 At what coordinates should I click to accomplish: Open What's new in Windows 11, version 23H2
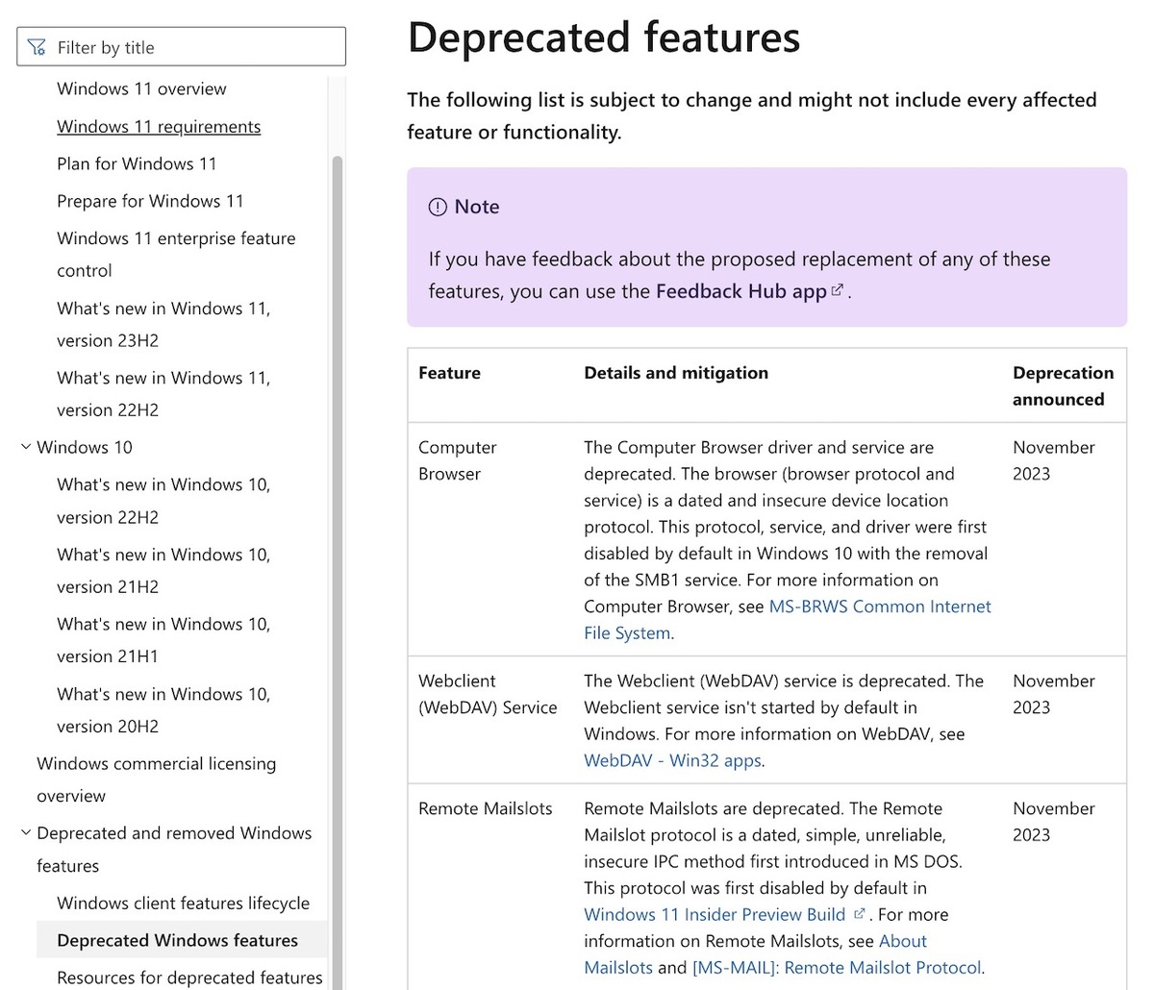(x=163, y=324)
